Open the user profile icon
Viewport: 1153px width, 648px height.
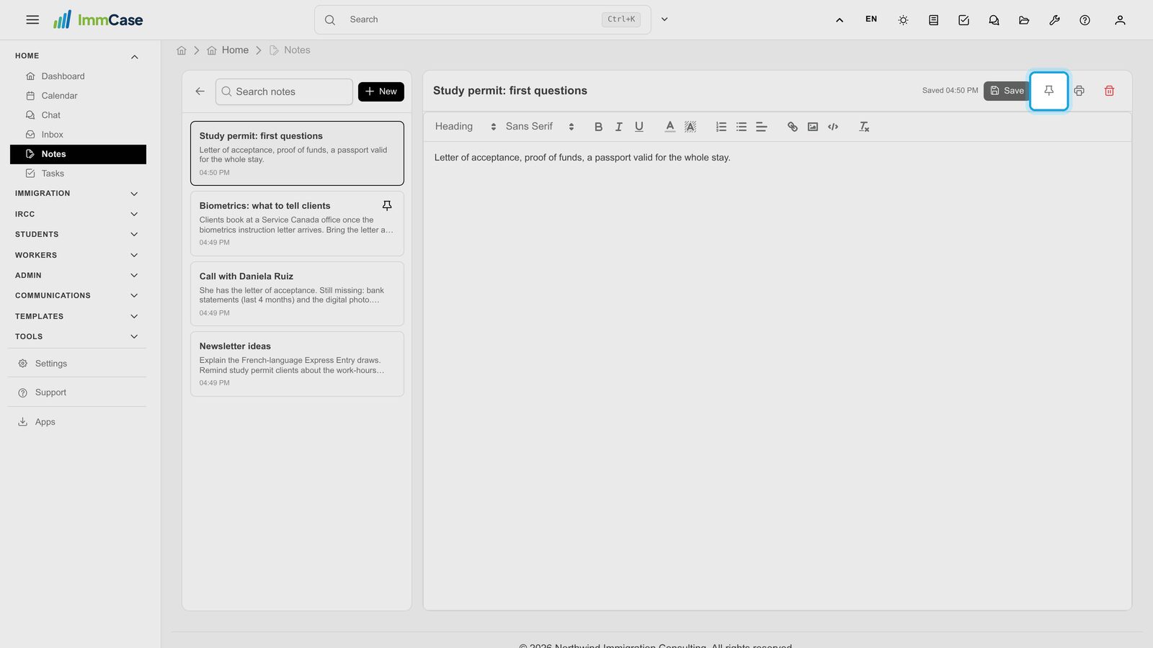[1120, 20]
